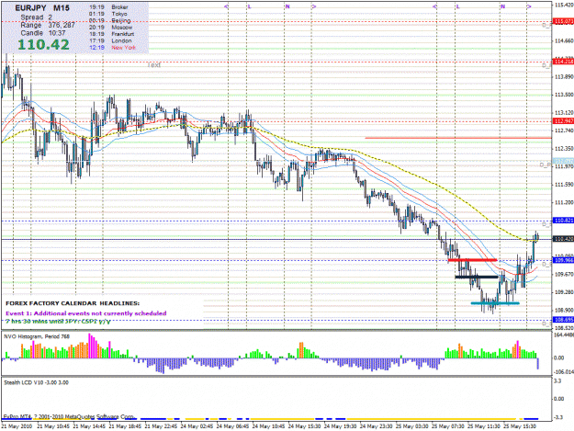Screen dimensions: 574x431
Task: Click the 164.4486 histogram scale value
Action: click(x=564, y=335)
